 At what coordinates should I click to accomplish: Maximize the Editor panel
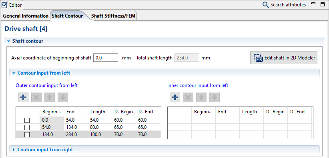(323, 4)
